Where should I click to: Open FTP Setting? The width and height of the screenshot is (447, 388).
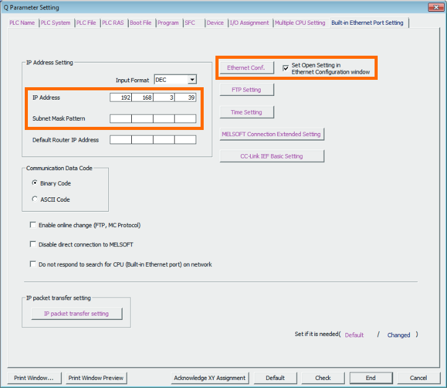246,90
